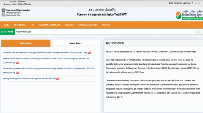This screenshot has width=203, height=113.
Task: Increase font size with A+ button
Action: click(199, 3)
